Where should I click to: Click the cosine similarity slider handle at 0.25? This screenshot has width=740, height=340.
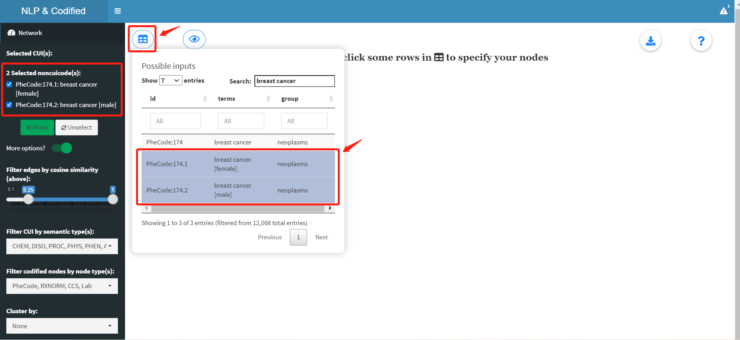pyautogui.click(x=28, y=200)
